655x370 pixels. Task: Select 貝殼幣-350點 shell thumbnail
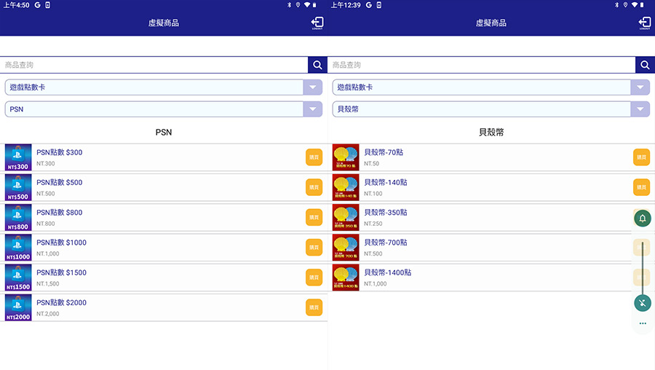pyautogui.click(x=346, y=217)
